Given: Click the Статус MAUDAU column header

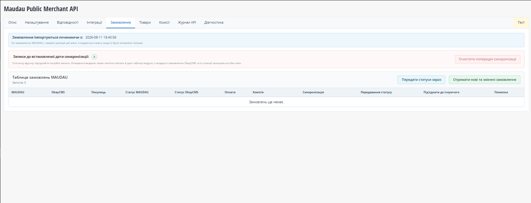Looking at the screenshot, I should [x=137, y=92].
